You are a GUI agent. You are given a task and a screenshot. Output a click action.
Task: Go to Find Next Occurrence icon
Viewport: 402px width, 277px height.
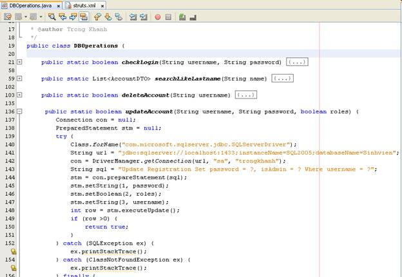click(73, 17)
